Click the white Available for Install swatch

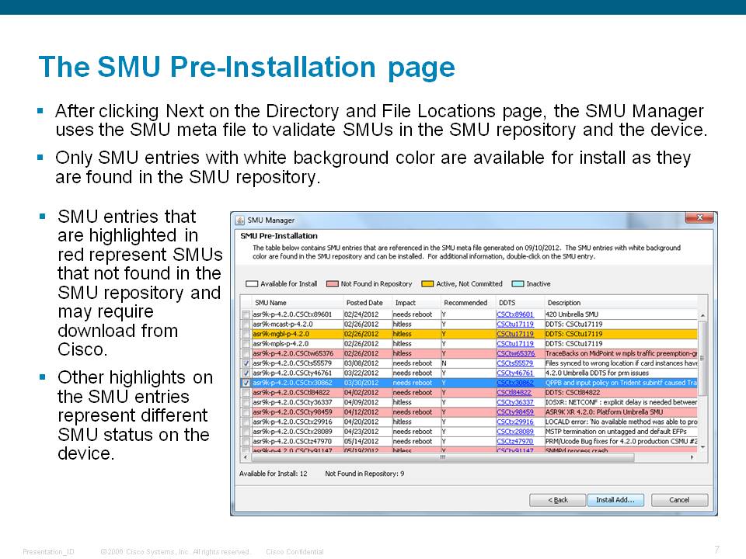(x=251, y=284)
